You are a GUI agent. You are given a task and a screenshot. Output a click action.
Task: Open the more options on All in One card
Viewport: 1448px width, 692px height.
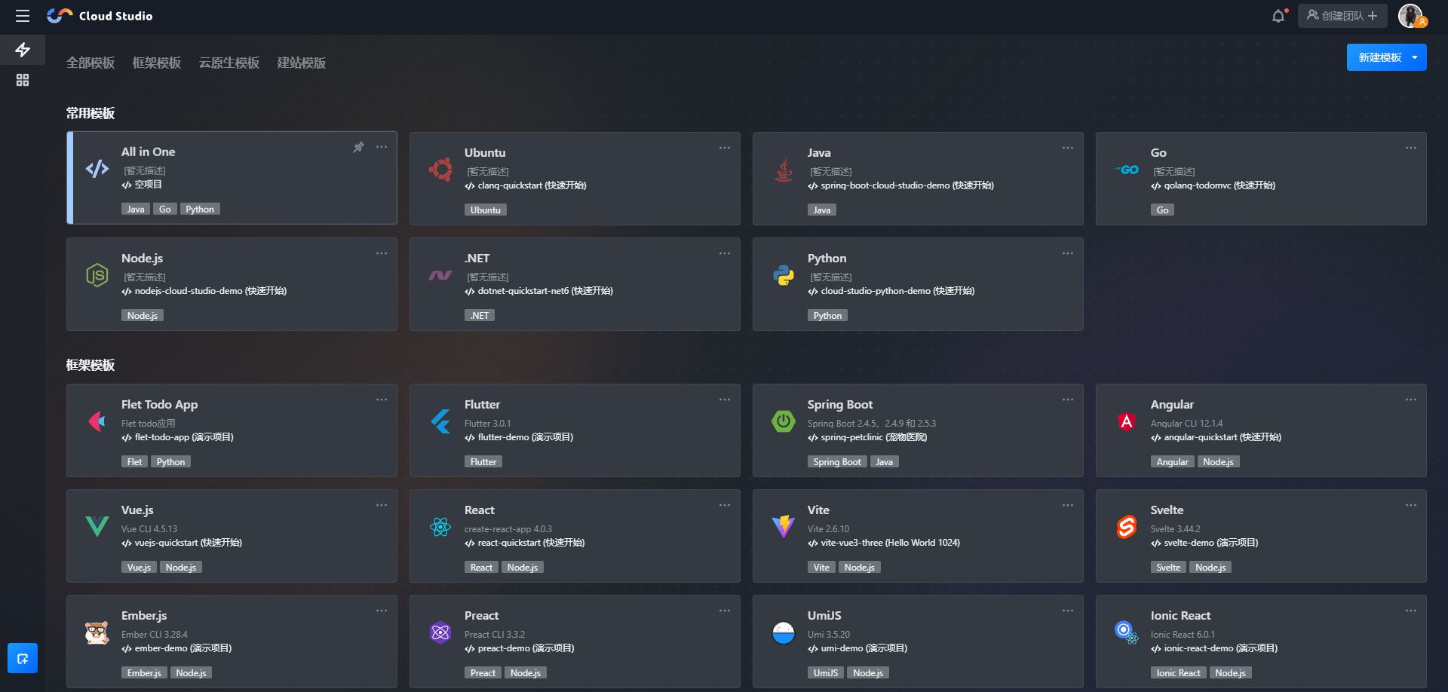(x=382, y=147)
